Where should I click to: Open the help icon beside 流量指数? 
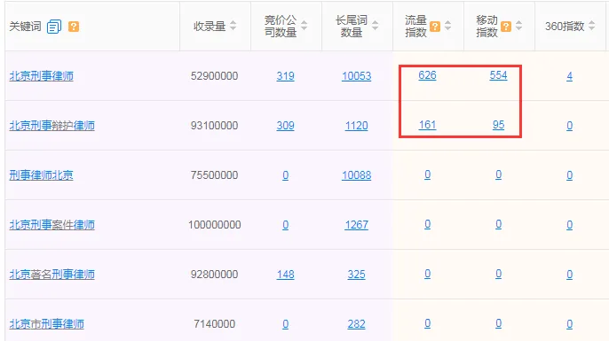pyautogui.click(x=435, y=27)
